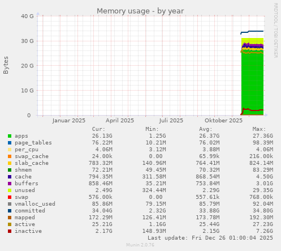Click the 'Max:' column header
This screenshot has width=281, height=251.
[259, 129]
